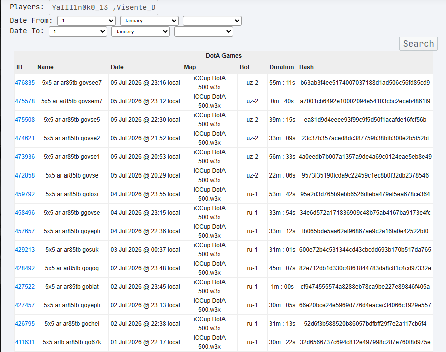Select game name '5x5 ar ar85tb govse2'

(72, 138)
